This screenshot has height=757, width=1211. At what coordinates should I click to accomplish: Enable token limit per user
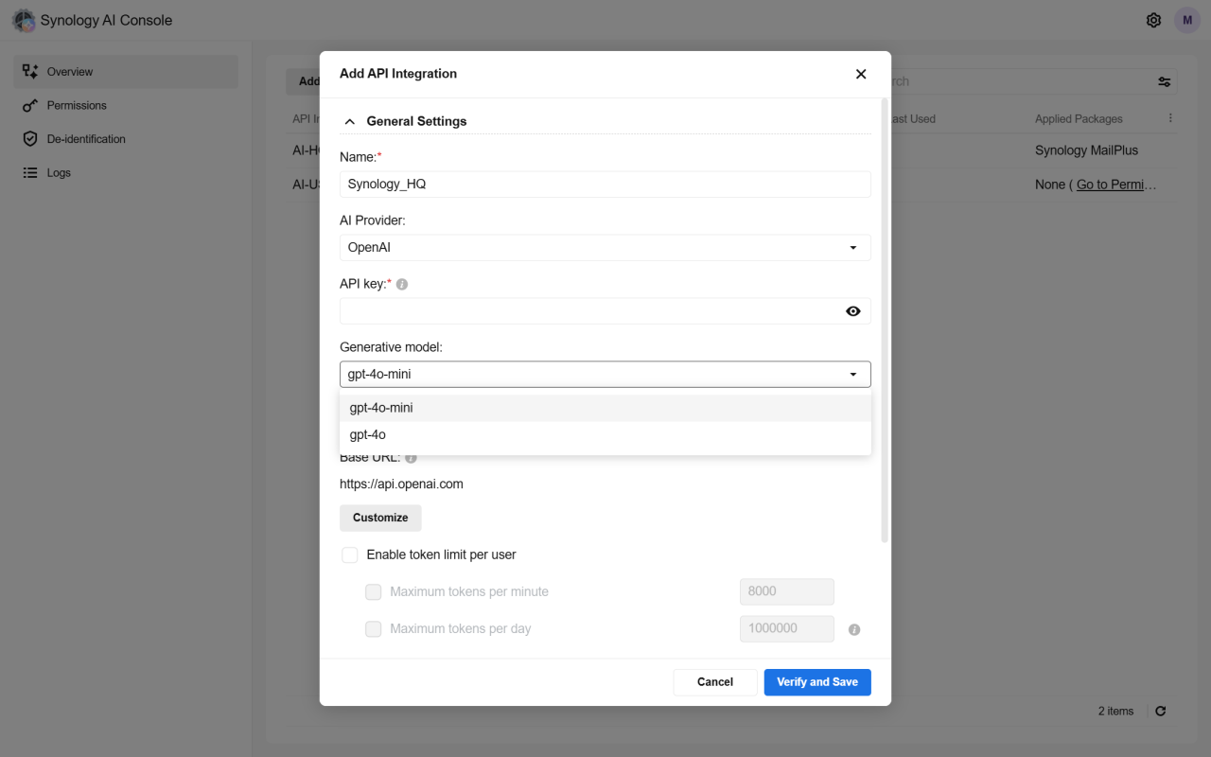(x=350, y=555)
